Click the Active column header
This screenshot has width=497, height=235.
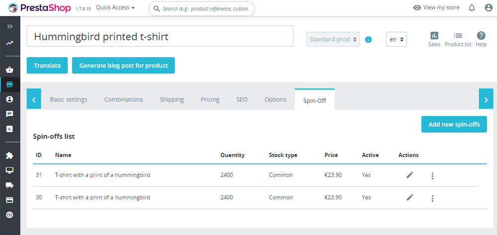370,155
